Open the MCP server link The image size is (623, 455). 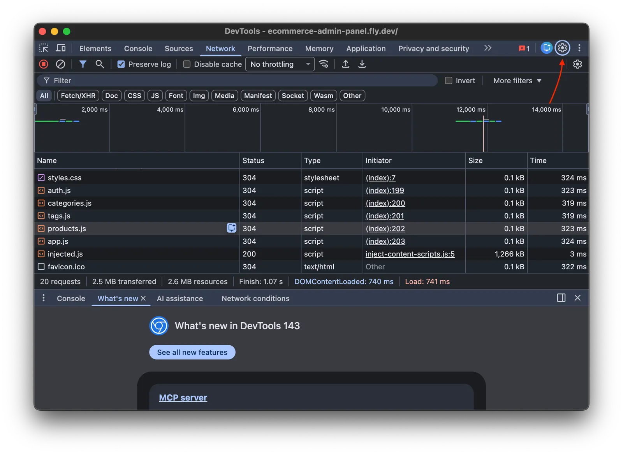coord(183,397)
